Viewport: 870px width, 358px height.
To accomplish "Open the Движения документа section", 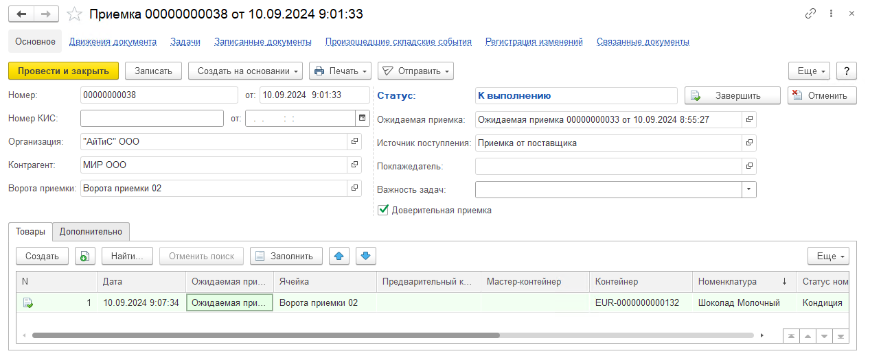I will (113, 41).
